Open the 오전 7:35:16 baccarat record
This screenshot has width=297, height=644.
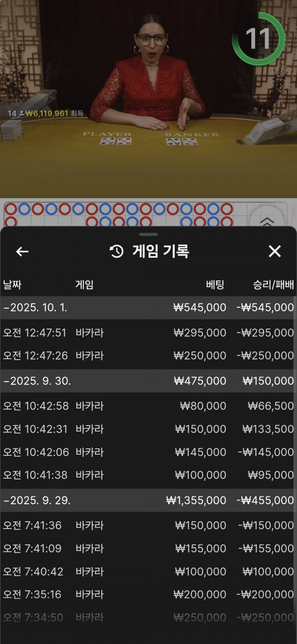coord(148,594)
